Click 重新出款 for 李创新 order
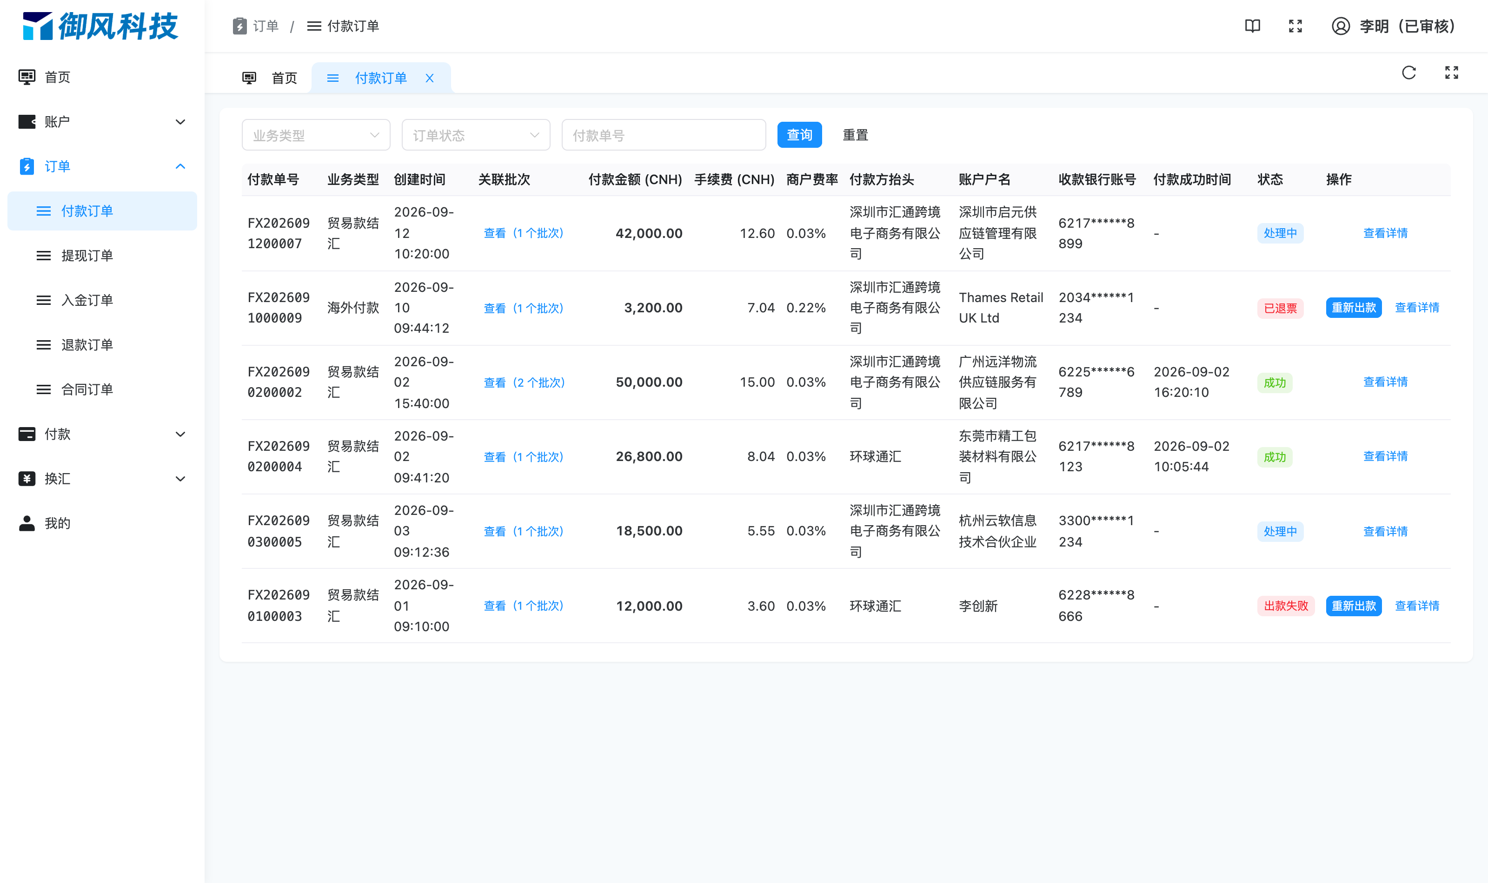 point(1354,606)
